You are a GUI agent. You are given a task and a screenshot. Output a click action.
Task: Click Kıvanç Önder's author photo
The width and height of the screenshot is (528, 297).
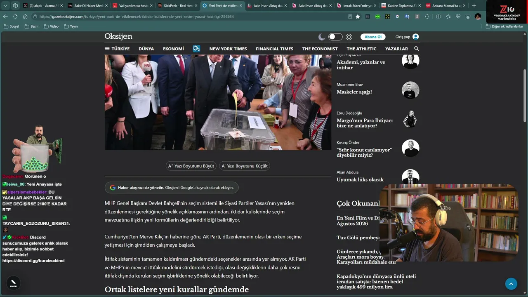point(410,148)
